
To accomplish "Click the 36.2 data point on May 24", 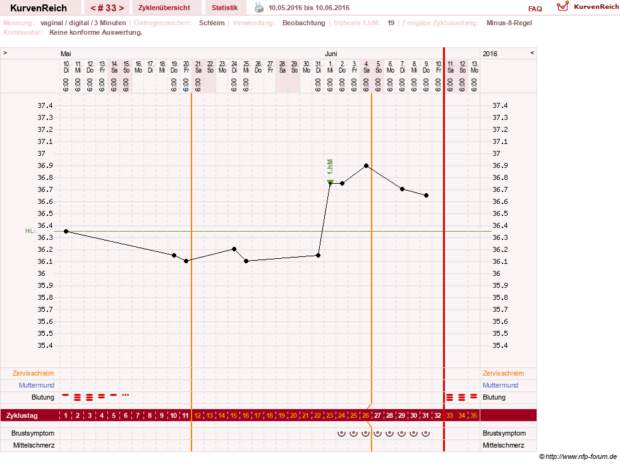I will [234, 249].
